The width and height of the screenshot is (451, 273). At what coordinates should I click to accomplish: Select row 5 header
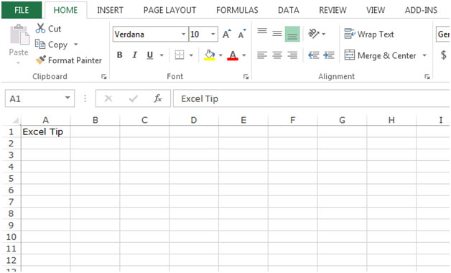[11, 178]
